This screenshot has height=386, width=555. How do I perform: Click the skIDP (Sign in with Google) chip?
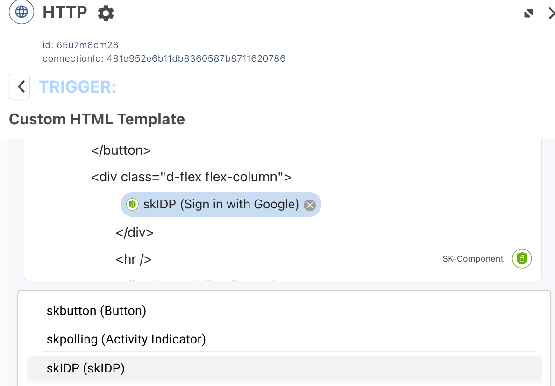pos(221,205)
